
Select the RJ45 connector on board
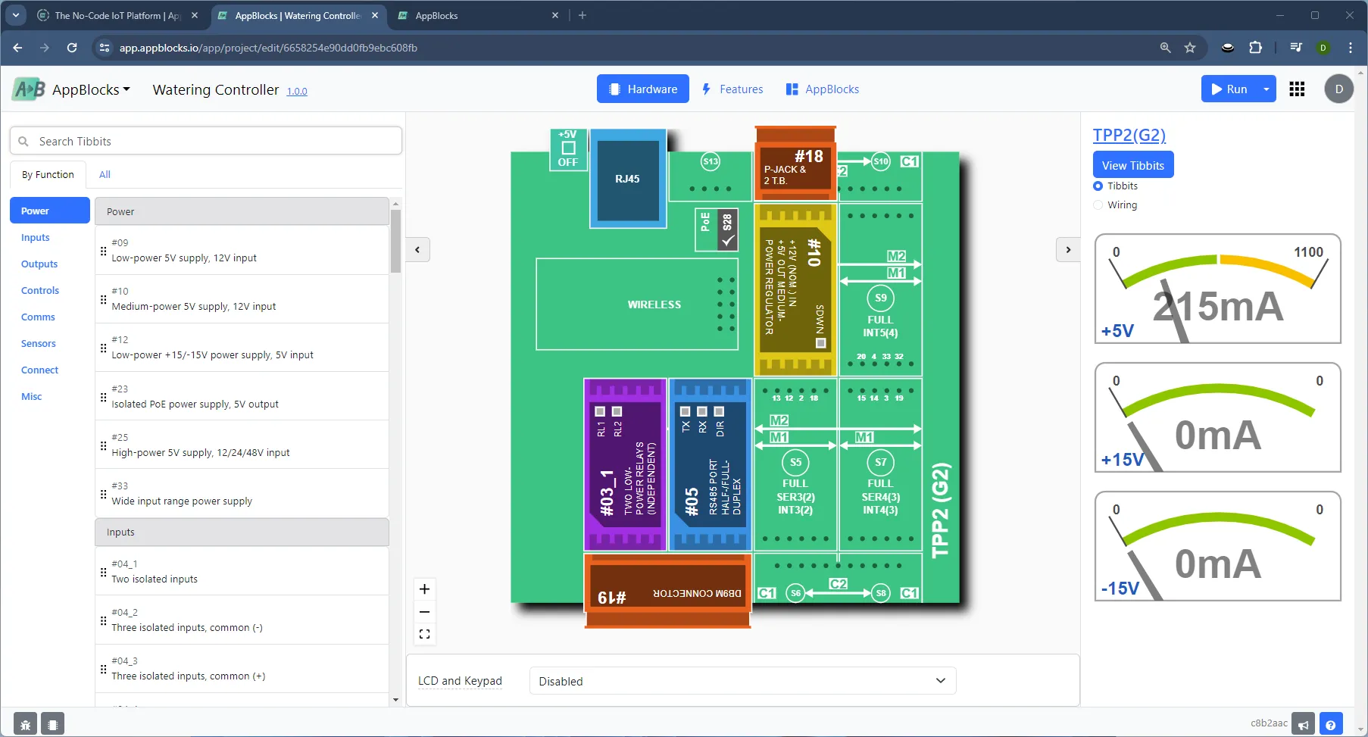click(x=628, y=179)
